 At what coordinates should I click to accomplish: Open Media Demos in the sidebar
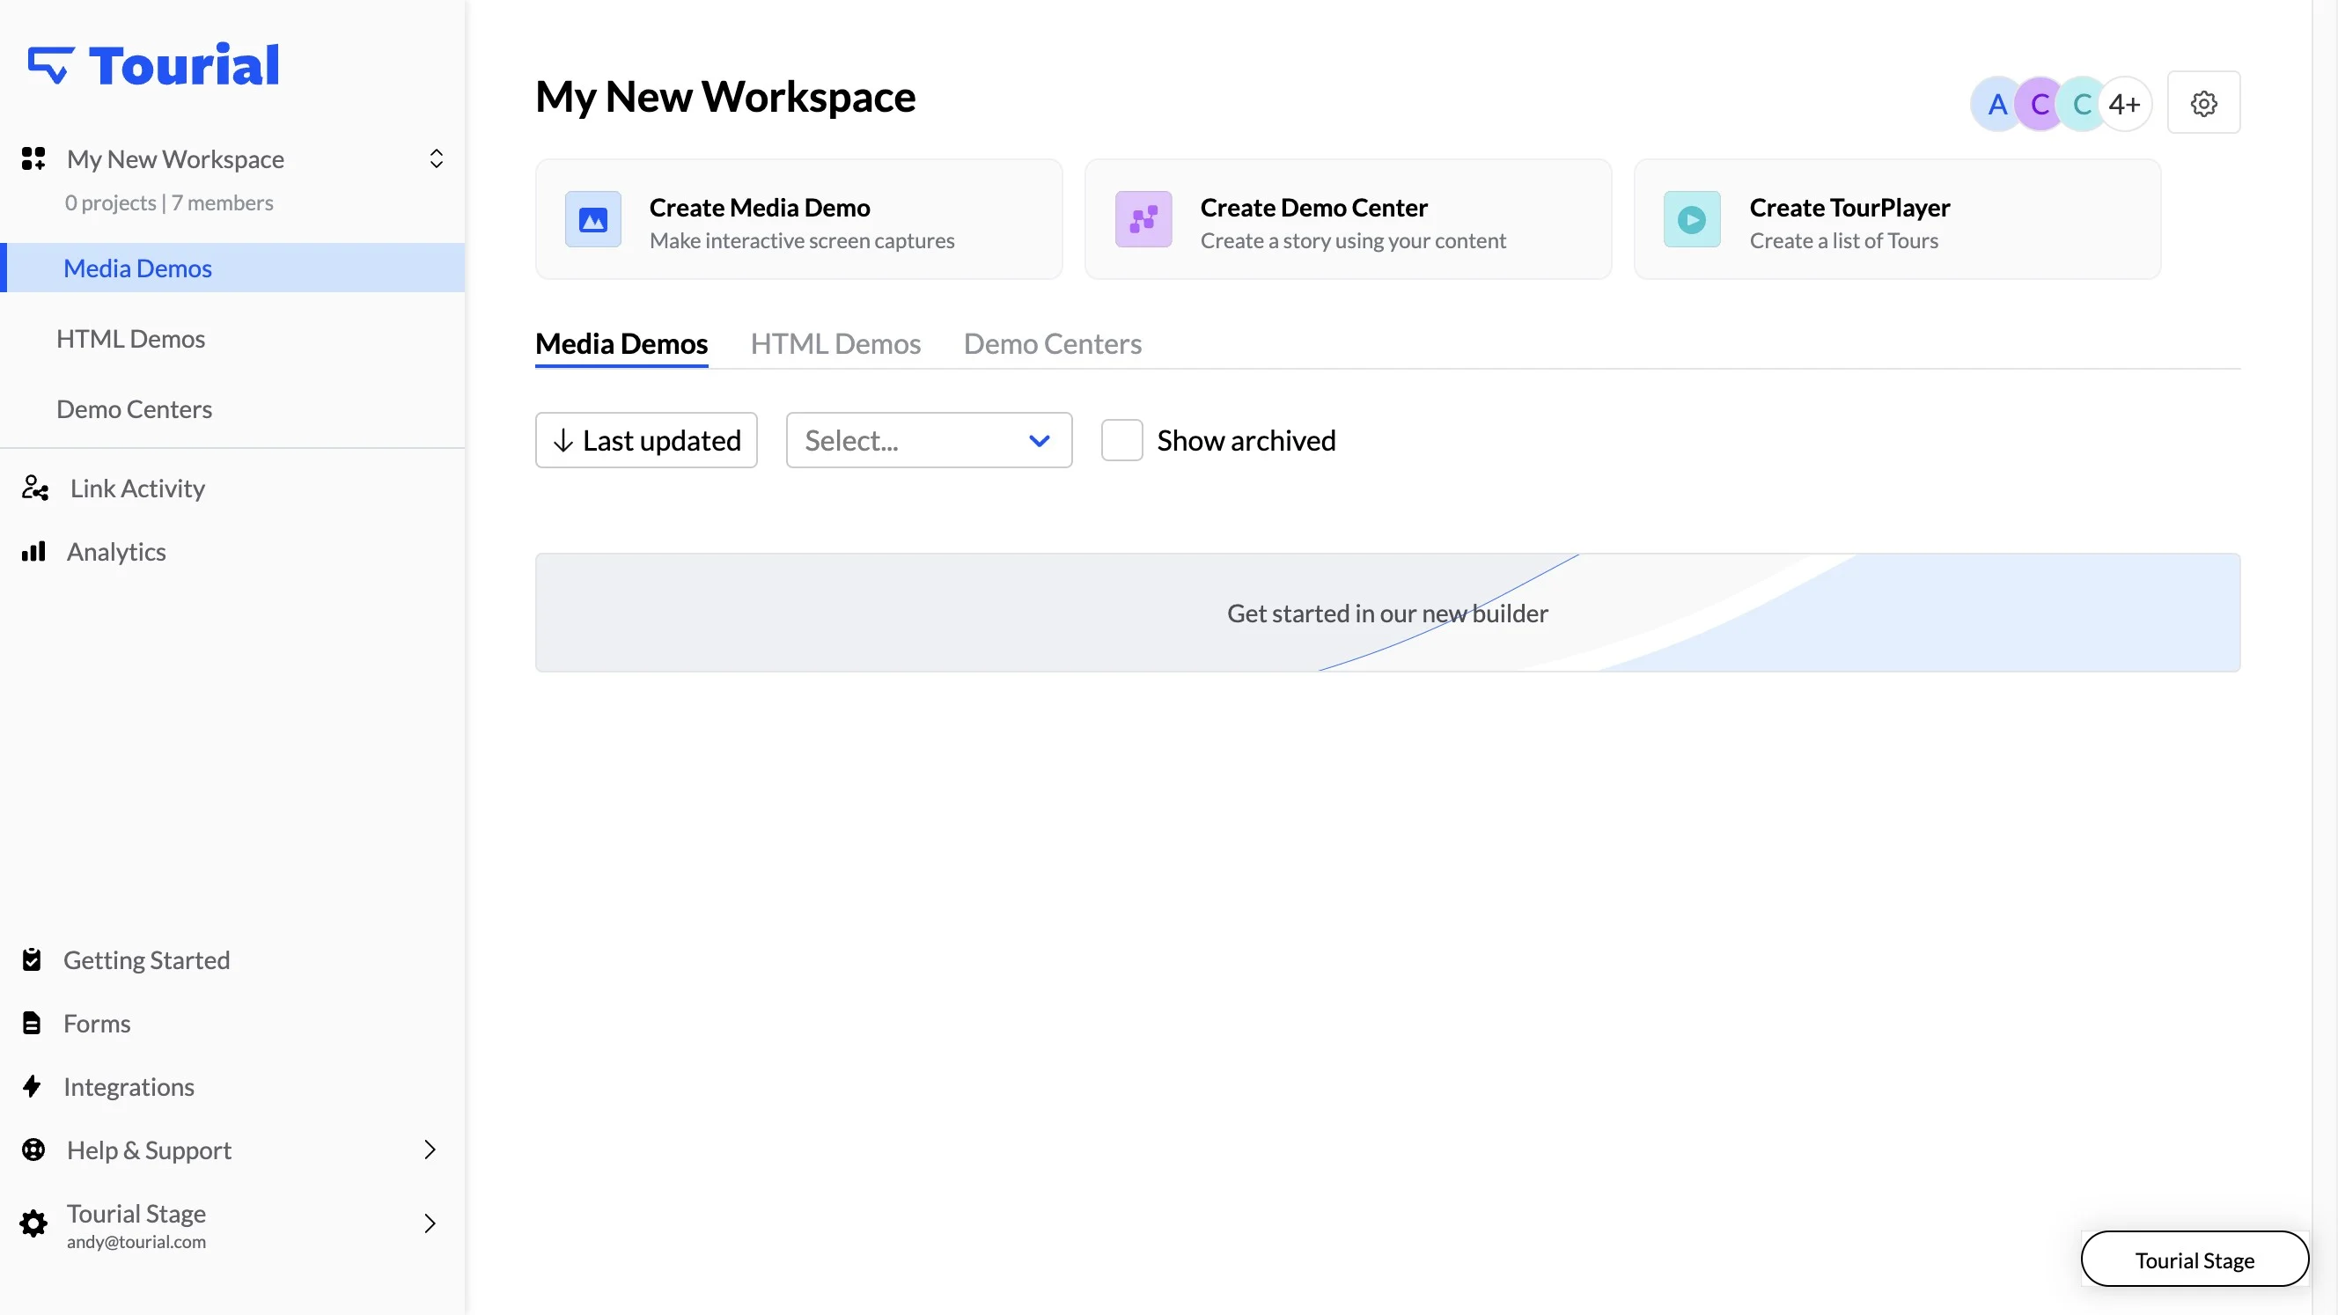pyautogui.click(x=232, y=268)
